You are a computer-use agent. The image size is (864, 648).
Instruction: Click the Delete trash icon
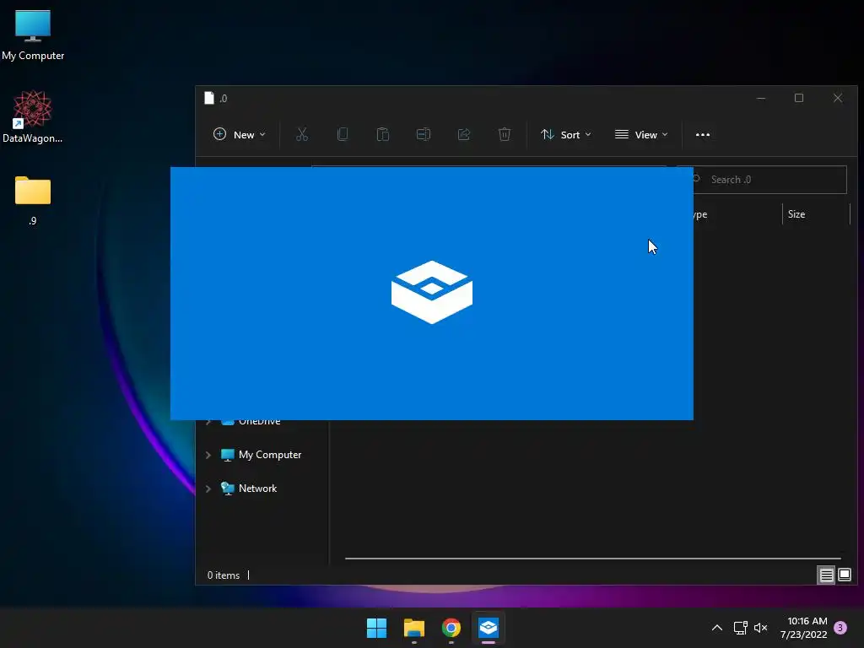pos(505,134)
